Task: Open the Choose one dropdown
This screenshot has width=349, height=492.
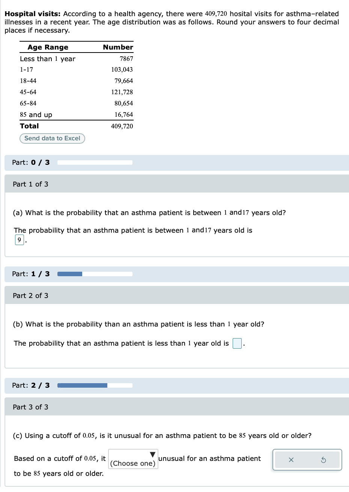Action: [x=133, y=459]
